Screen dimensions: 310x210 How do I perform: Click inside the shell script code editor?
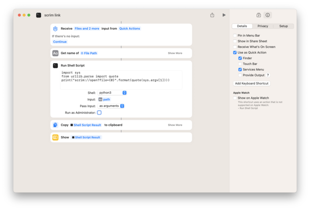[121, 80]
